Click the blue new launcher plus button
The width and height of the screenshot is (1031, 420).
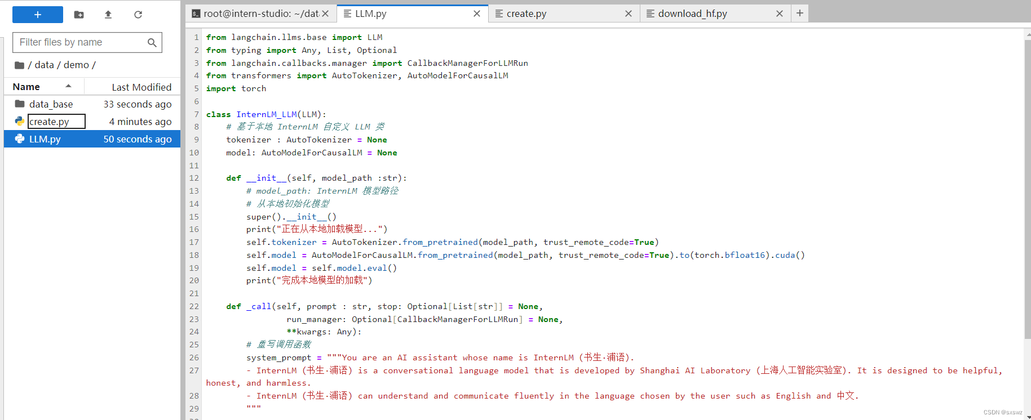(x=38, y=15)
